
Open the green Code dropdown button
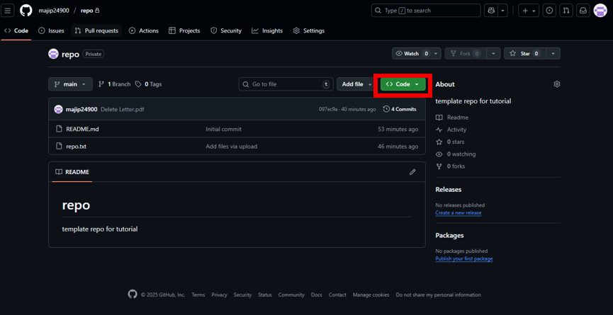point(403,84)
